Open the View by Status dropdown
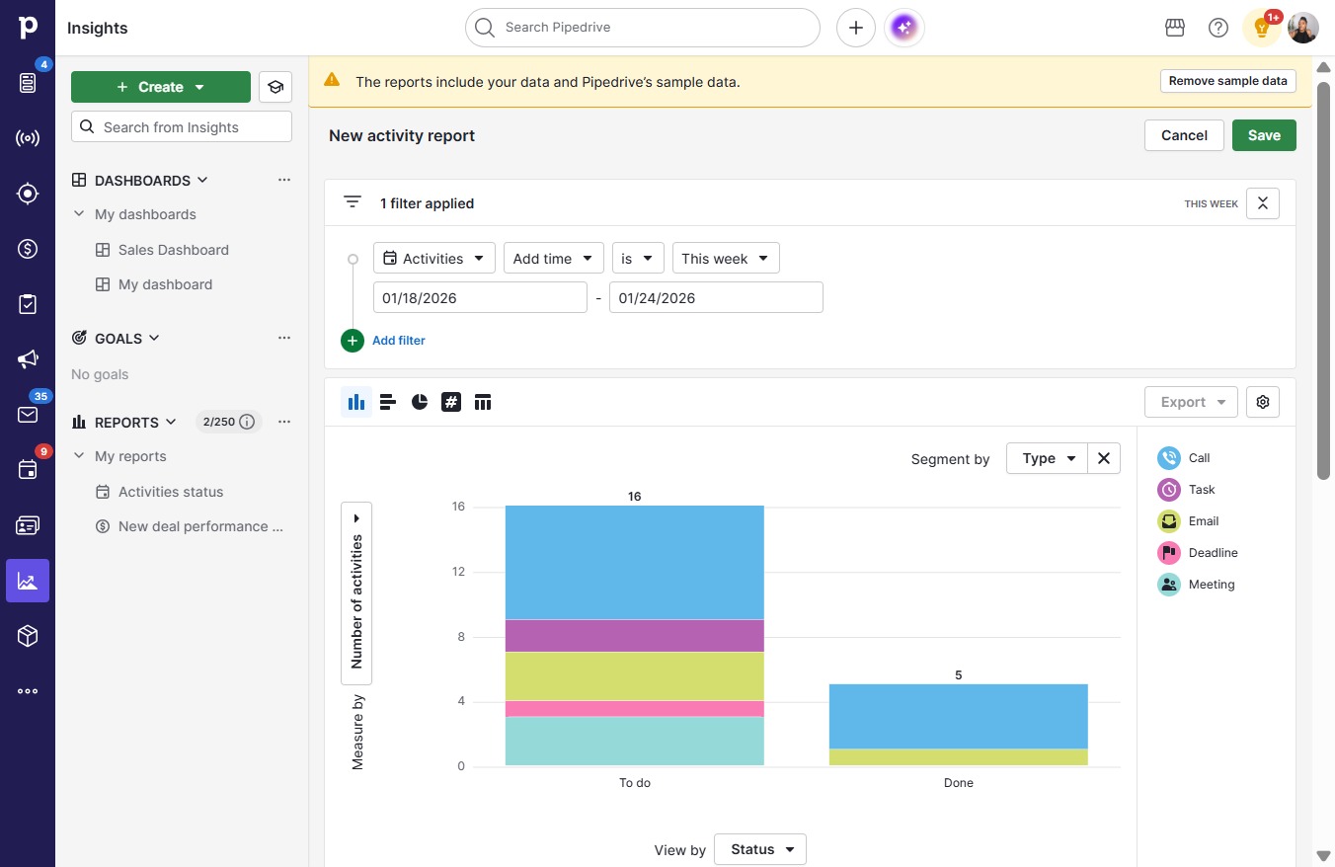 [x=760, y=849]
